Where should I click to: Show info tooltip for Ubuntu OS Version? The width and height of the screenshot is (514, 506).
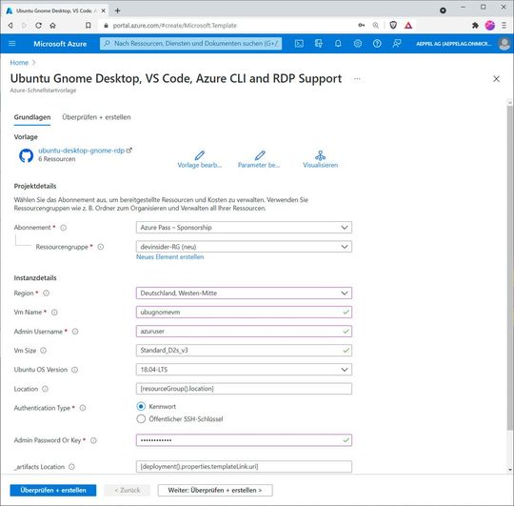pos(75,370)
